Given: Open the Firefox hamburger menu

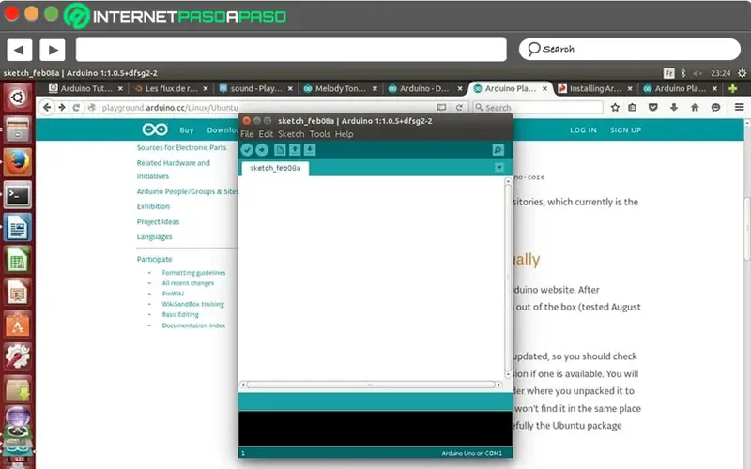Looking at the screenshot, I should click(739, 107).
